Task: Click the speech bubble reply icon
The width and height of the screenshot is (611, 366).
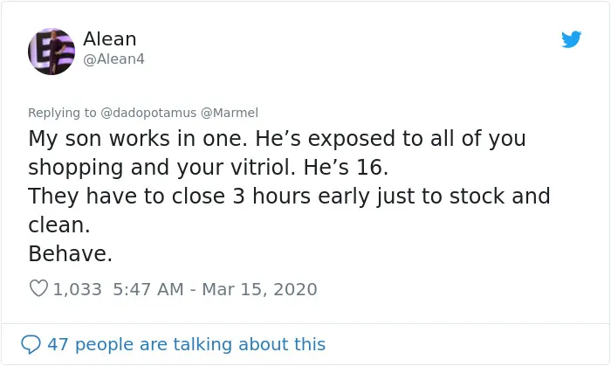Action: click(x=31, y=344)
